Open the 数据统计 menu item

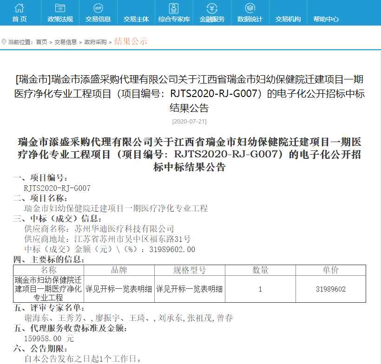click(x=250, y=19)
